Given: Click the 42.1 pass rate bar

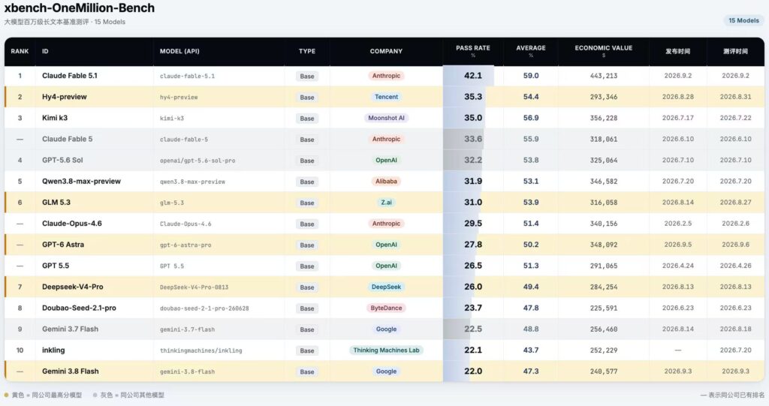Looking at the screenshot, I should (x=469, y=76).
